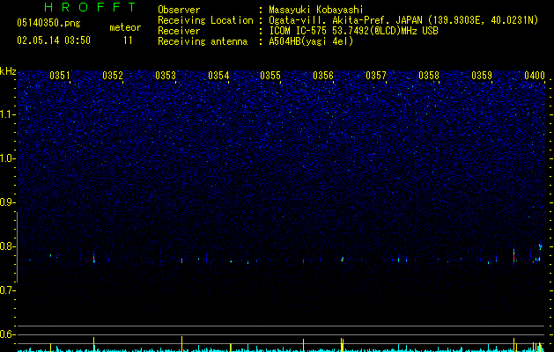The width and height of the screenshot is (554, 352).
Task: Click the 0.6 kHz axis label
Action: (x=7, y=334)
